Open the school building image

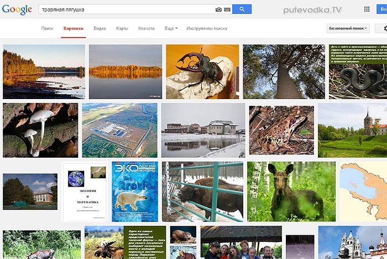click(30, 191)
